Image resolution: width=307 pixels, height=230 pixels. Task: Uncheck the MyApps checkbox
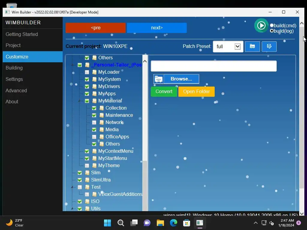point(87,94)
